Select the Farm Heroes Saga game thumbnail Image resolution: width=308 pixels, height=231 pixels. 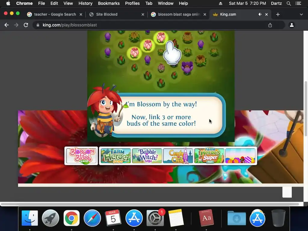click(x=115, y=156)
